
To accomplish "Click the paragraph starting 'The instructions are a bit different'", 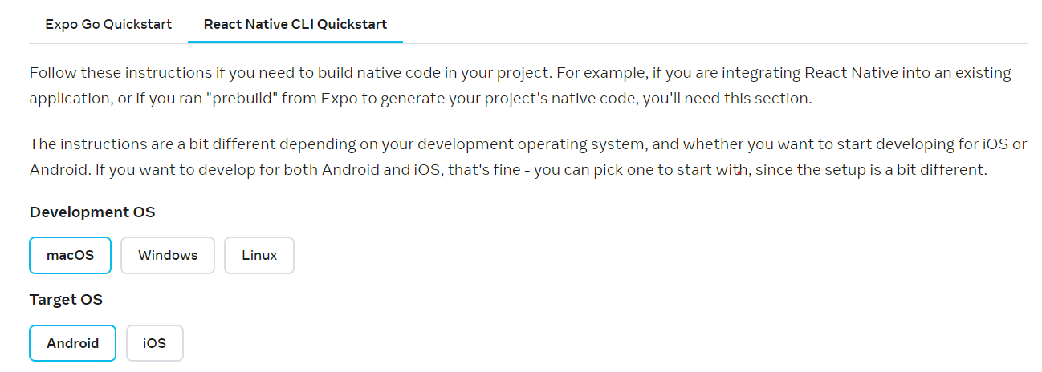I will 528,157.
